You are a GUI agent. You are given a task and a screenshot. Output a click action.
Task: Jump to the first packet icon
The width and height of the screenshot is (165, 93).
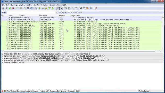[x=49, y=8]
